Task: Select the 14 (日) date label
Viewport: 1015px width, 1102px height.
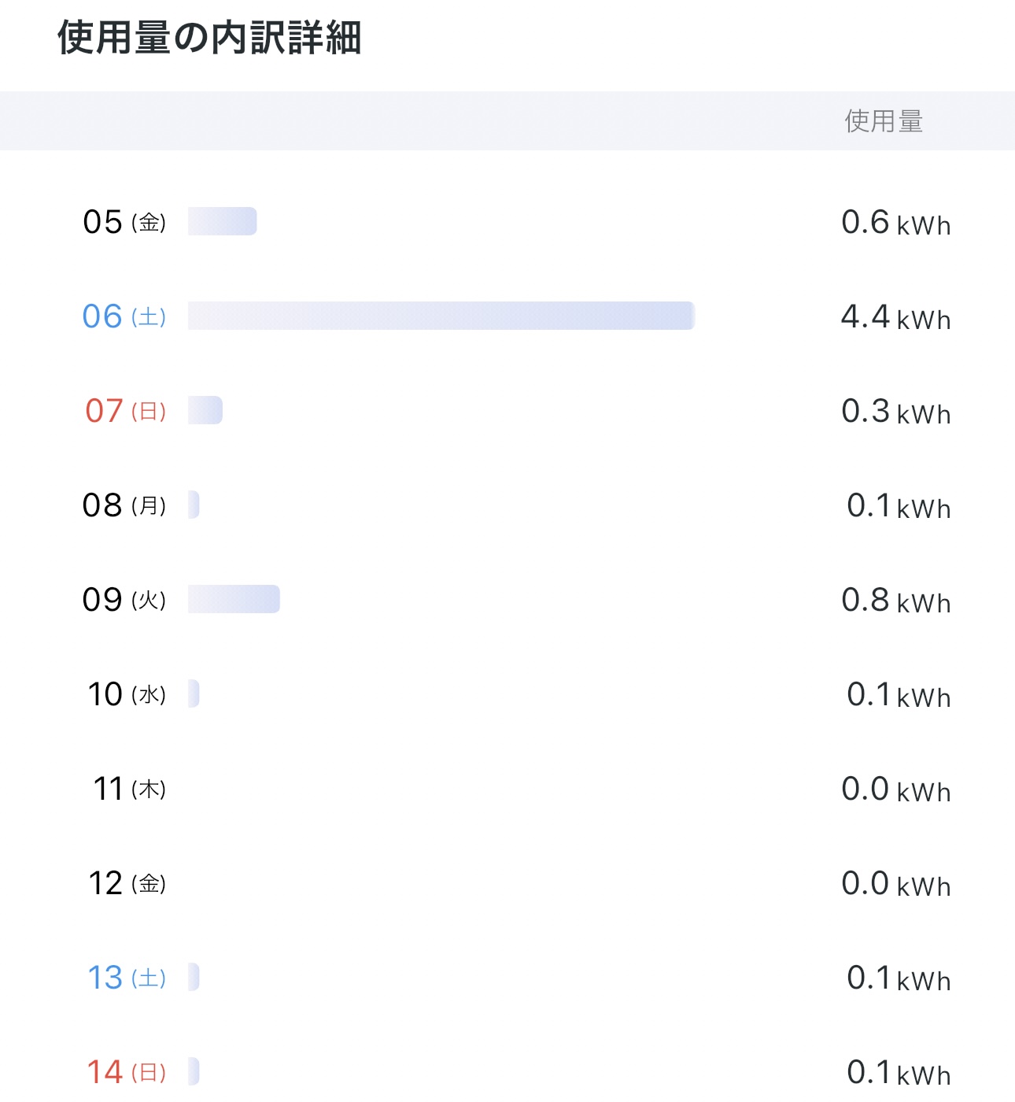Action: tap(126, 1072)
